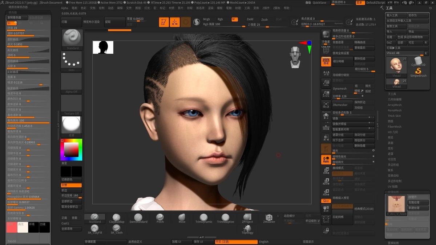This screenshot has height=245, width=436.
Task: Click the BPR render icon
Action: [x=326, y=35]
